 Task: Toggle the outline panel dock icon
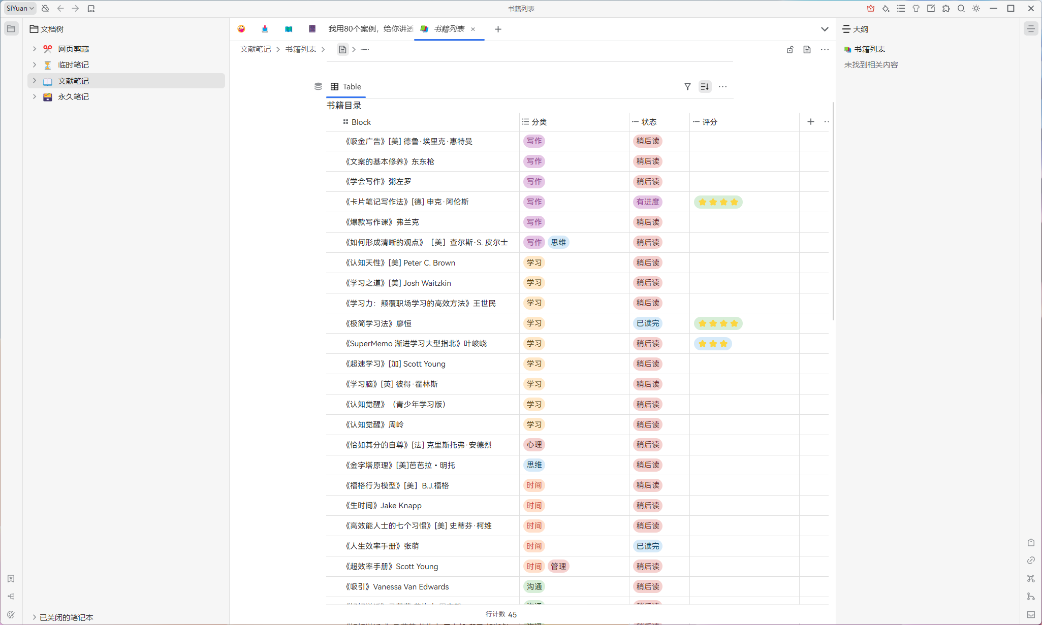pyautogui.click(x=1031, y=29)
